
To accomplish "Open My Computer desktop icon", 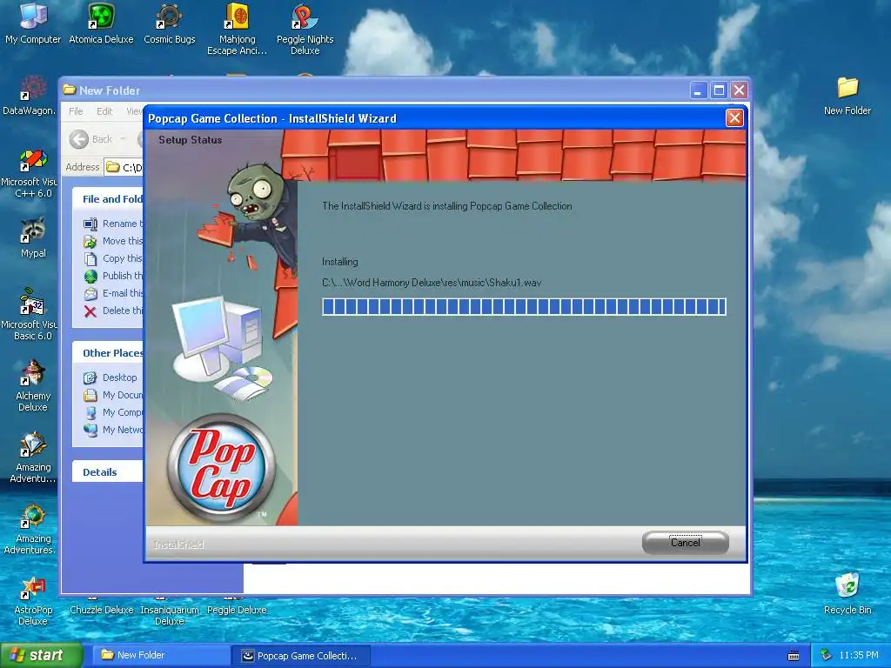I will [33, 23].
